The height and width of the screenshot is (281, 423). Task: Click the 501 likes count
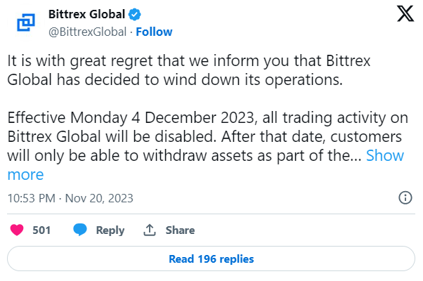point(41,230)
